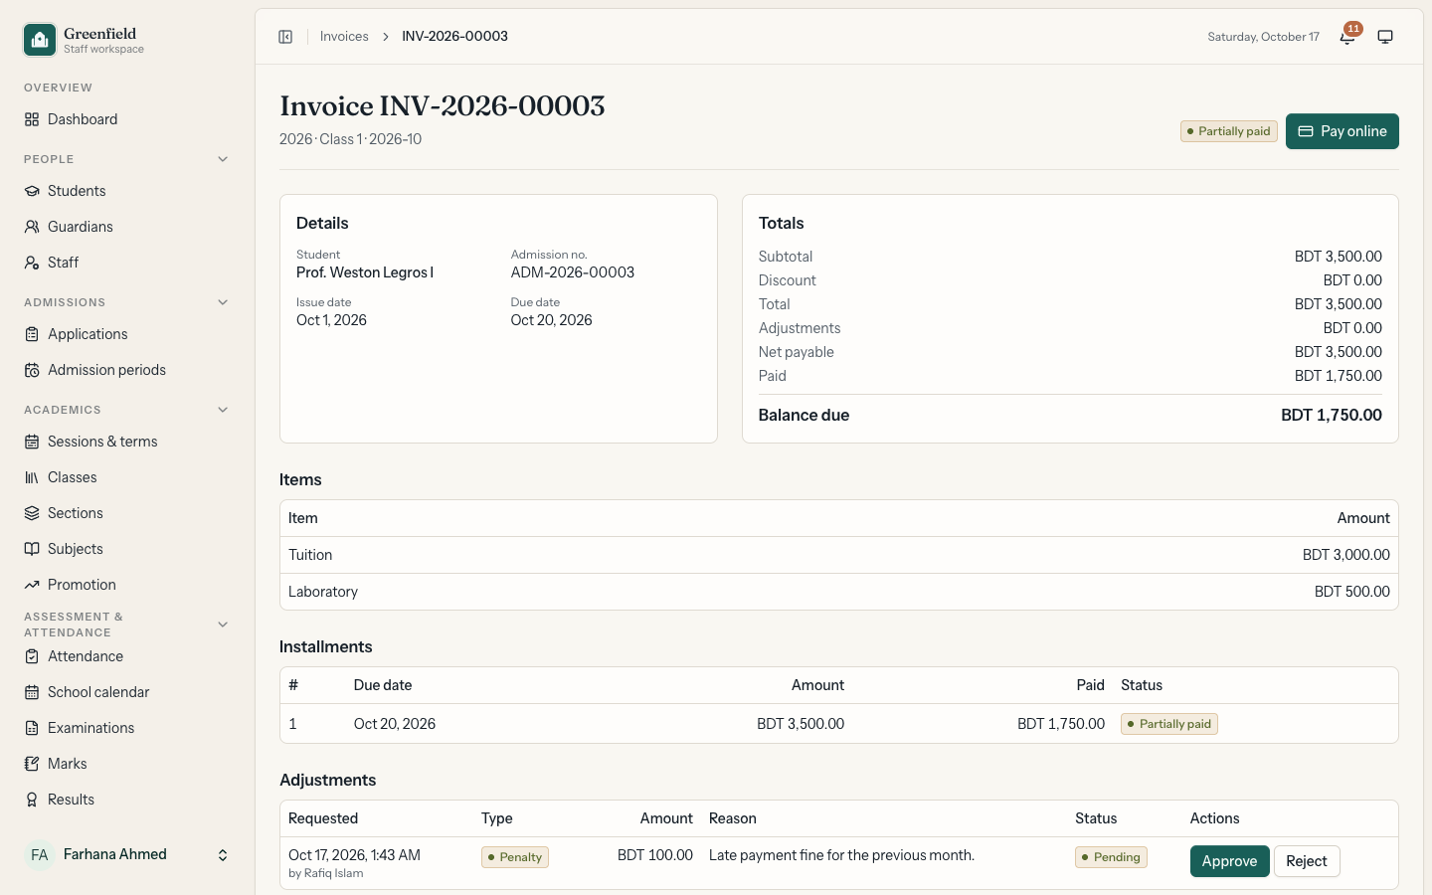Click the Students graduation cap icon

tap(32, 191)
